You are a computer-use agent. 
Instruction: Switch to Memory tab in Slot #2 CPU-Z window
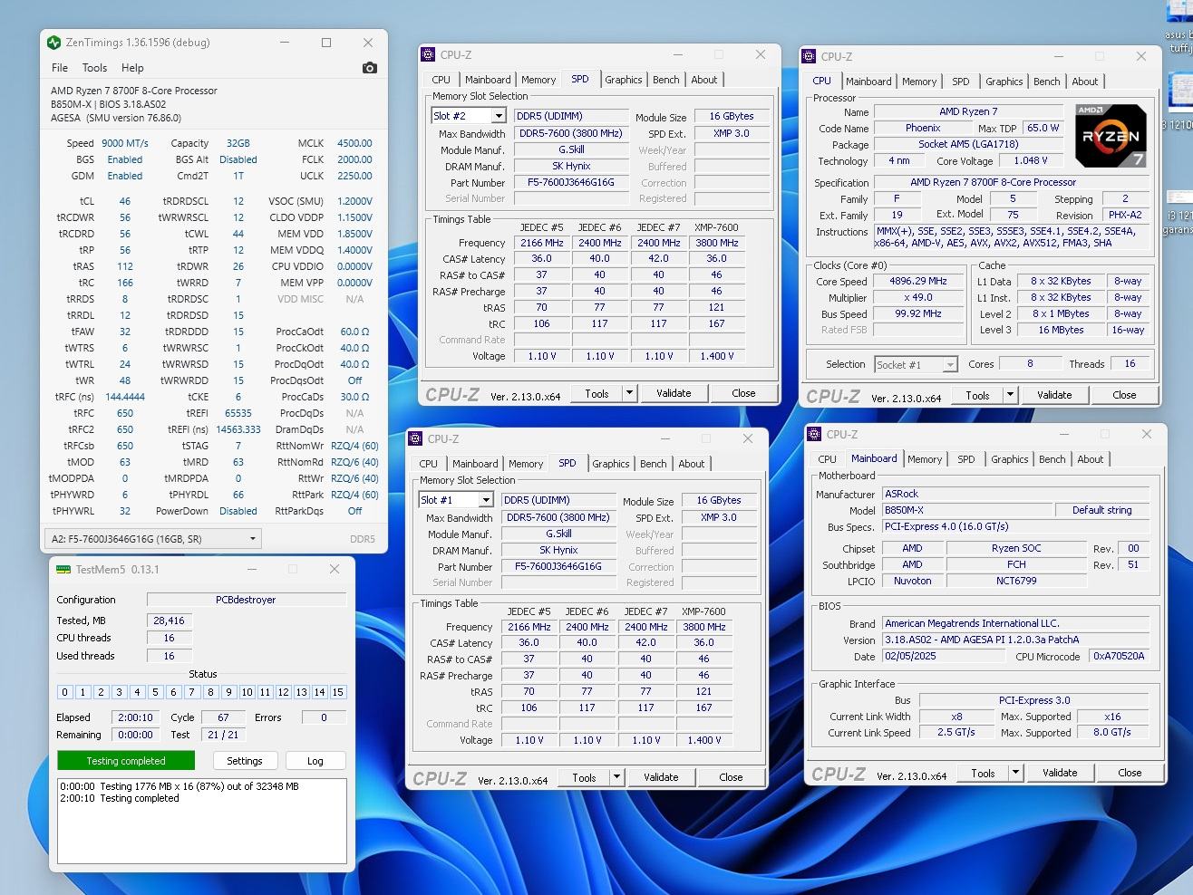point(538,80)
